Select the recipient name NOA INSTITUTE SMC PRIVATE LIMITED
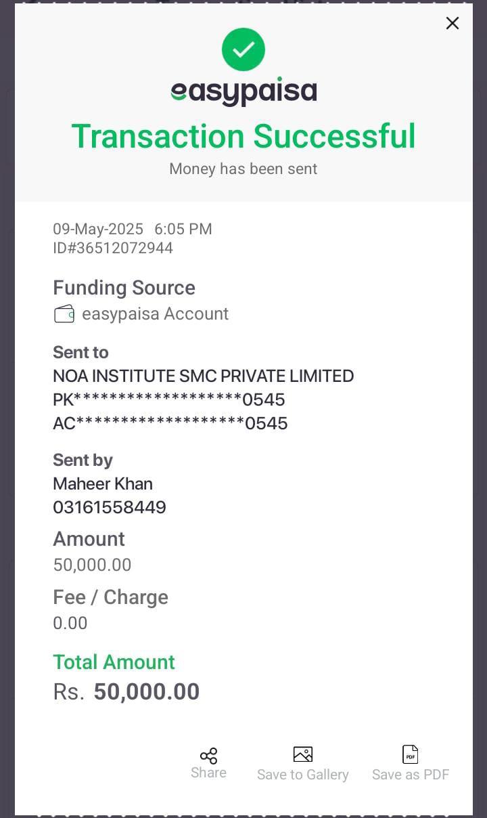This screenshot has width=487, height=818. [x=203, y=376]
